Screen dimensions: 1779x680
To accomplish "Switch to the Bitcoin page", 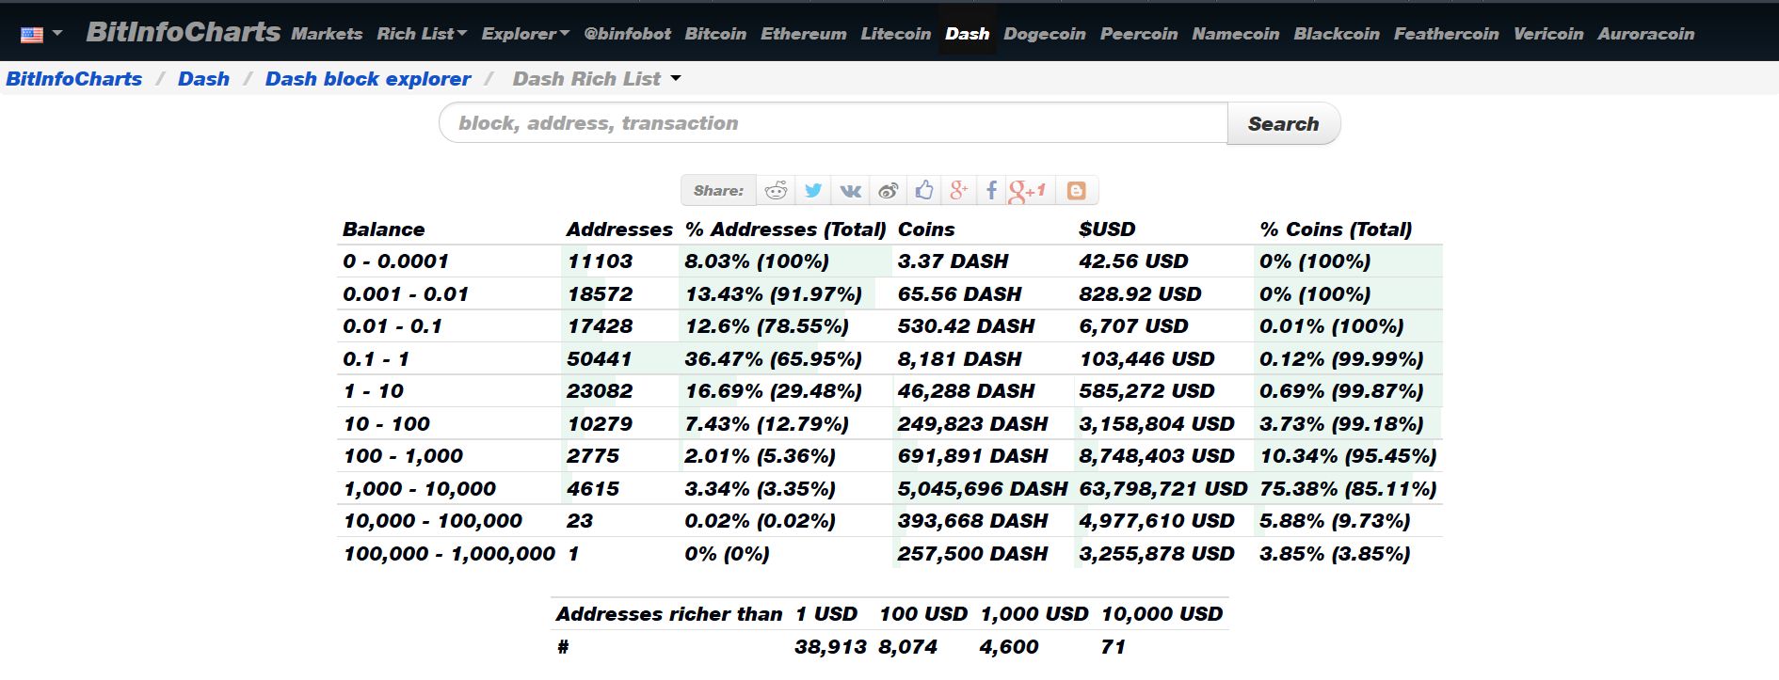I will (x=715, y=34).
